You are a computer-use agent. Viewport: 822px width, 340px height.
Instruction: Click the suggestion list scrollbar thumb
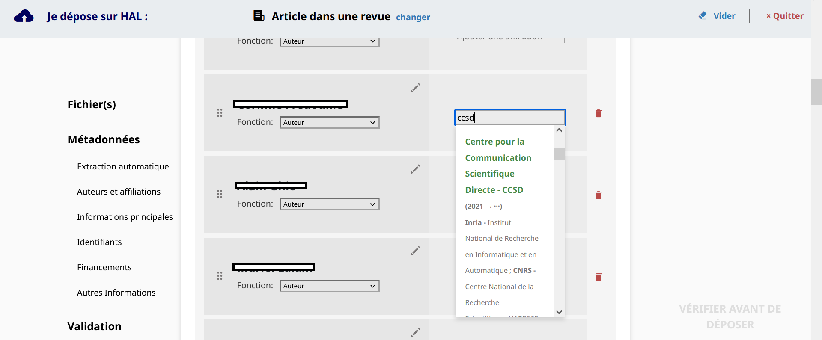(559, 154)
